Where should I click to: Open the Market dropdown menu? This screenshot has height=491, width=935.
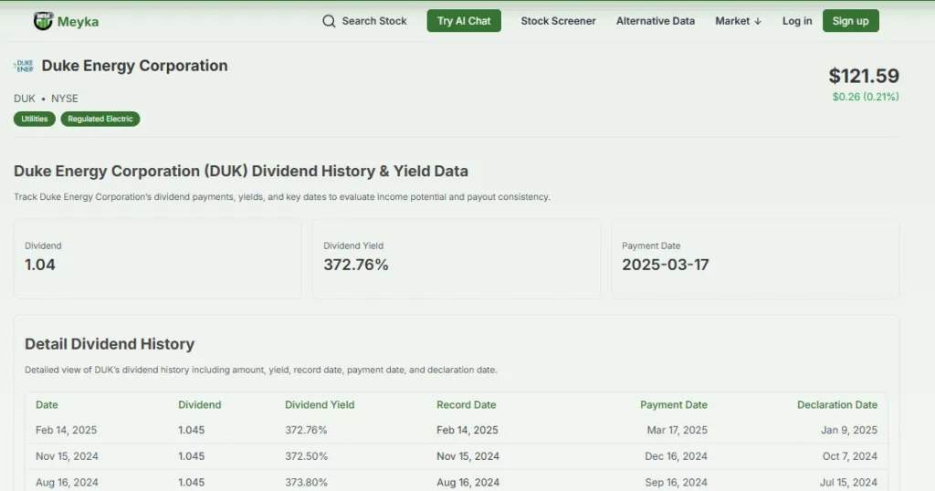click(738, 21)
